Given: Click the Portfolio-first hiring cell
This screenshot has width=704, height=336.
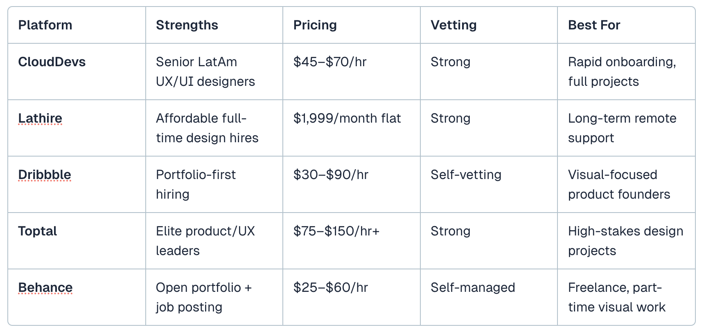Looking at the screenshot, I should [x=196, y=184].
